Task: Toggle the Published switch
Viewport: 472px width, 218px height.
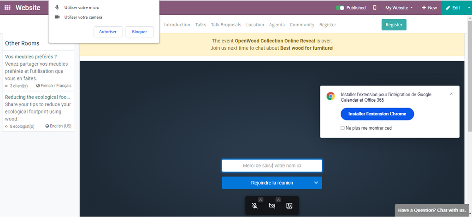Action: point(340,8)
